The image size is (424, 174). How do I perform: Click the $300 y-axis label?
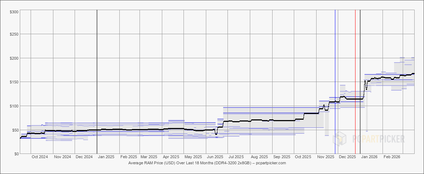coord(15,12)
